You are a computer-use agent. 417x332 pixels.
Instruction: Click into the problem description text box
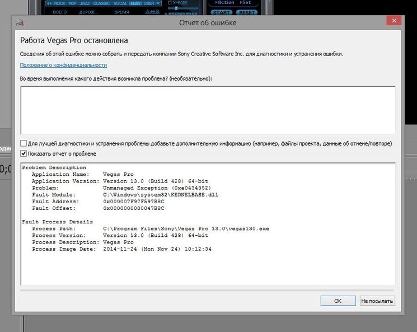point(208,110)
